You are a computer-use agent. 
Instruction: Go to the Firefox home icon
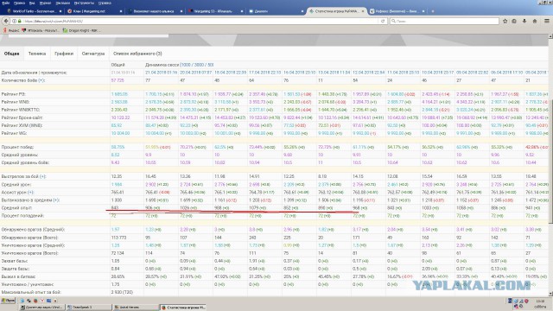point(535,21)
